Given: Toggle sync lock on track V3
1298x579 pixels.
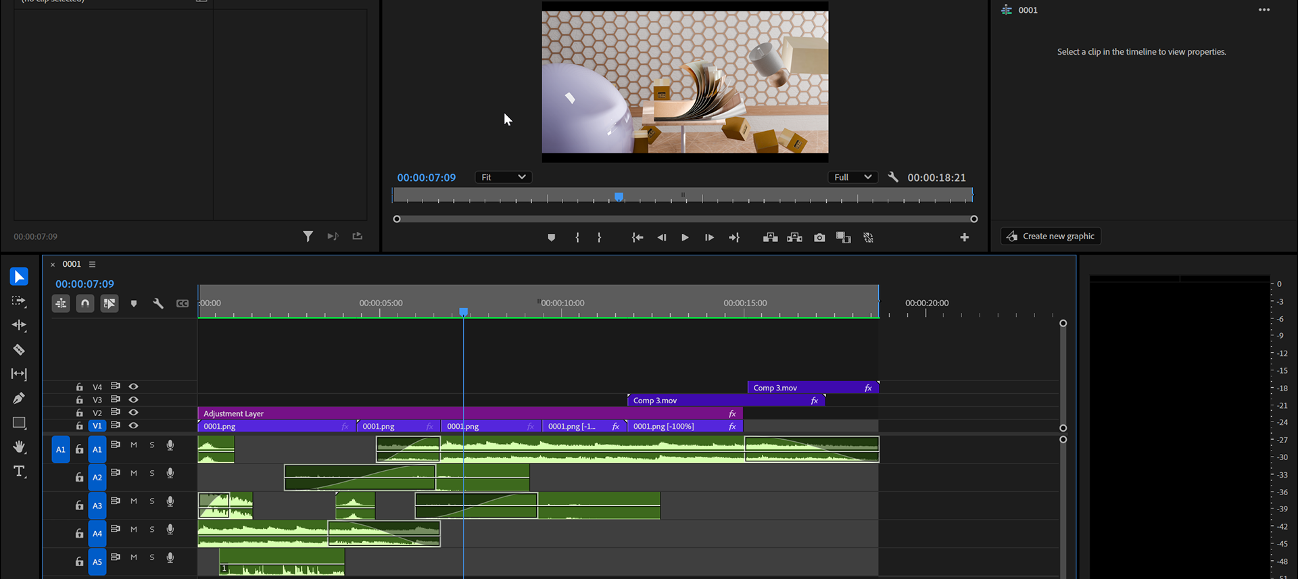Looking at the screenshot, I should [x=116, y=399].
